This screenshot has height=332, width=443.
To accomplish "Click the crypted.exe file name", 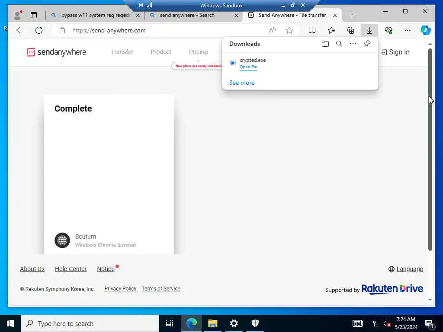I will (x=253, y=60).
